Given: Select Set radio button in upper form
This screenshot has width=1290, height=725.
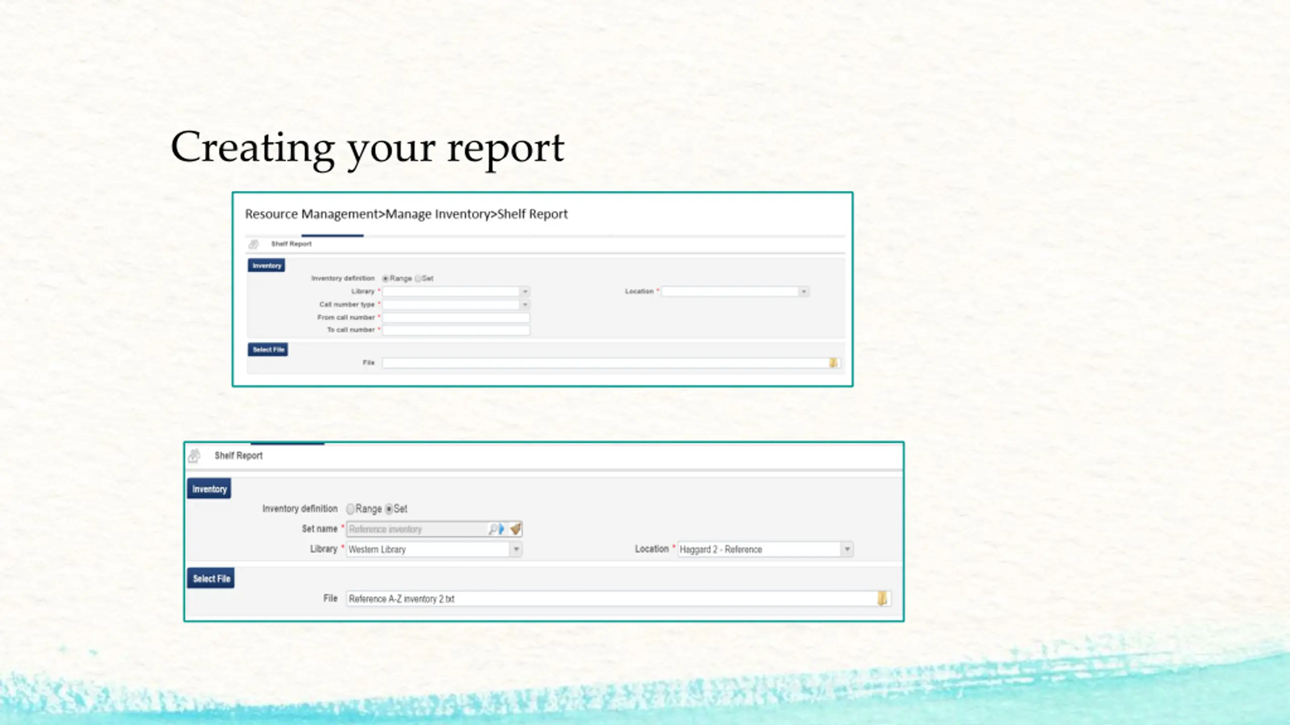Looking at the screenshot, I should pyautogui.click(x=418, y=278).
